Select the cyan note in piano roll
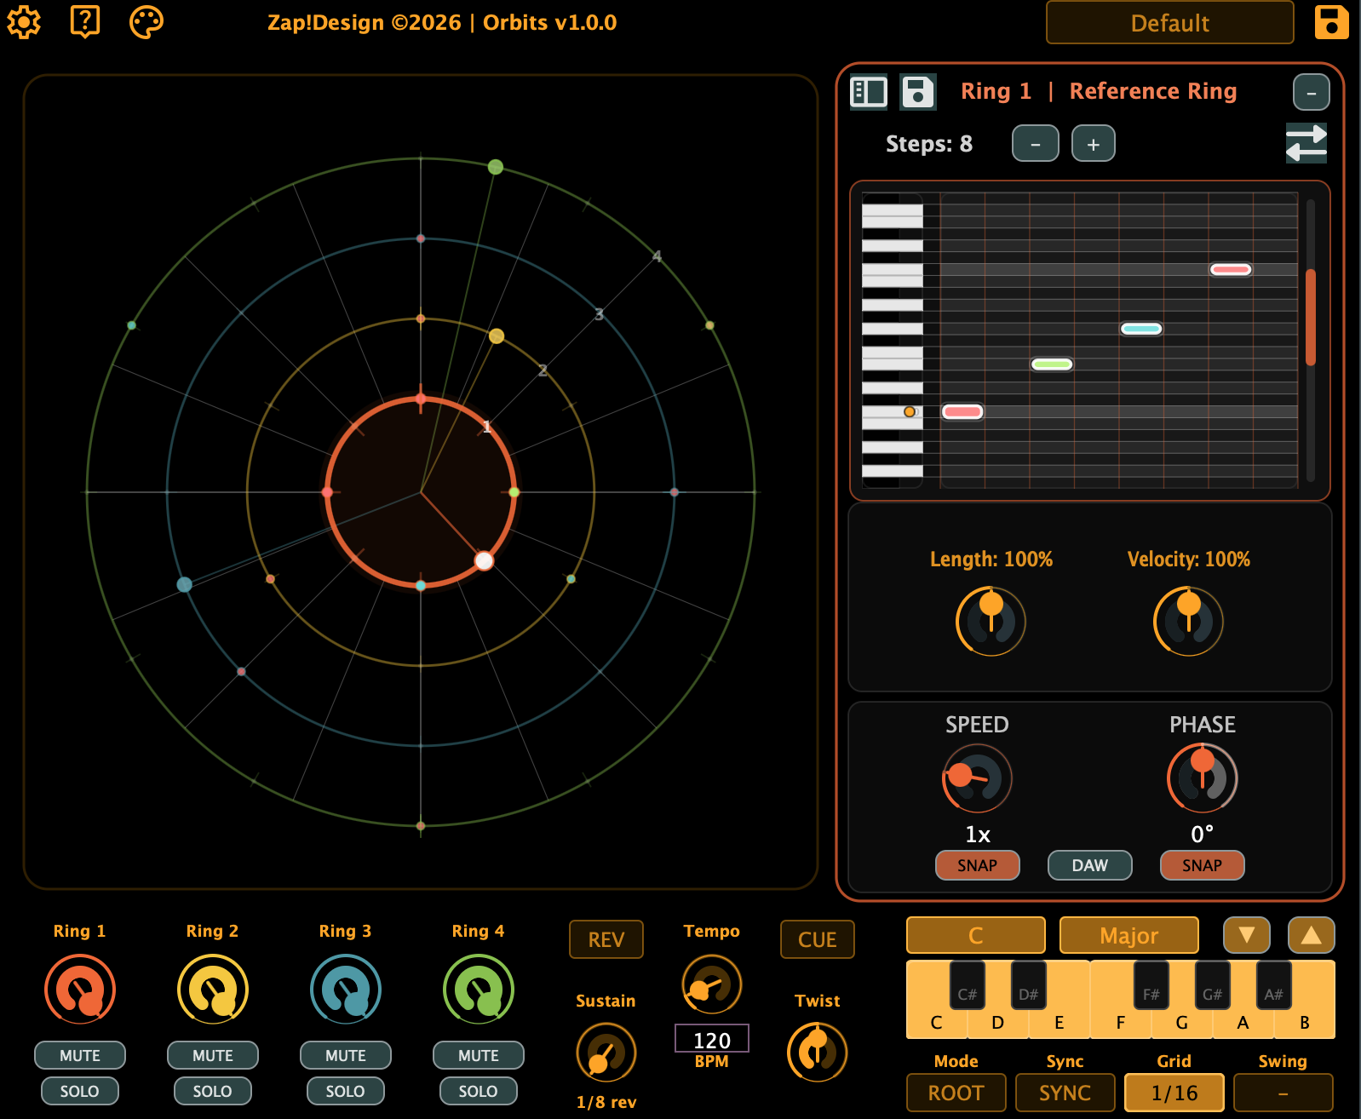The width and height of the screenshot is (1361, 1119). click(x=1141, y=329)
